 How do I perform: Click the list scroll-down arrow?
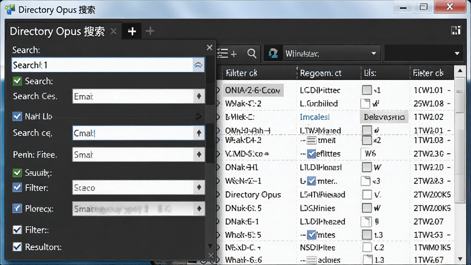coord(460,259)
